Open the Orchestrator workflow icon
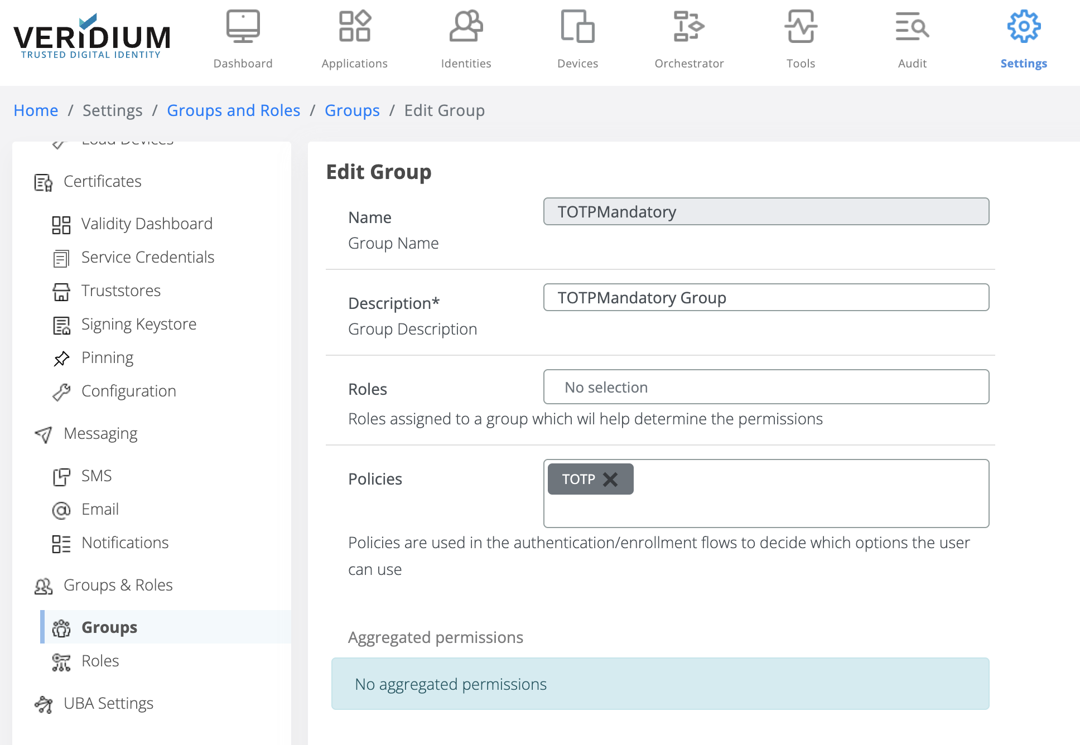This screenshot has width=1080, height=745. coord(689,26)
